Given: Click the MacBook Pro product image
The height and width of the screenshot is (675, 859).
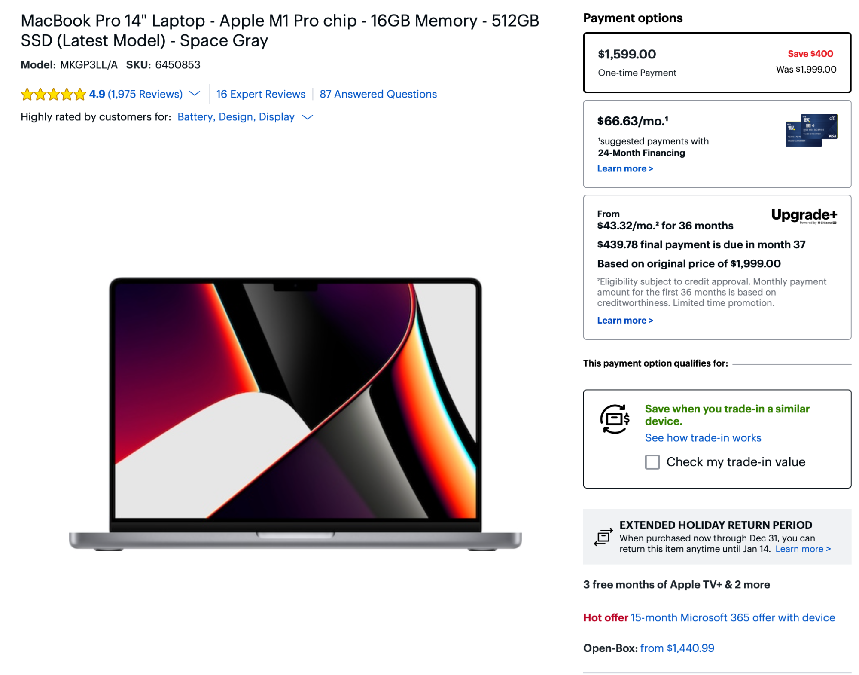Looking at the screenshot, I should pyautogui.click(x=295, y=414).
